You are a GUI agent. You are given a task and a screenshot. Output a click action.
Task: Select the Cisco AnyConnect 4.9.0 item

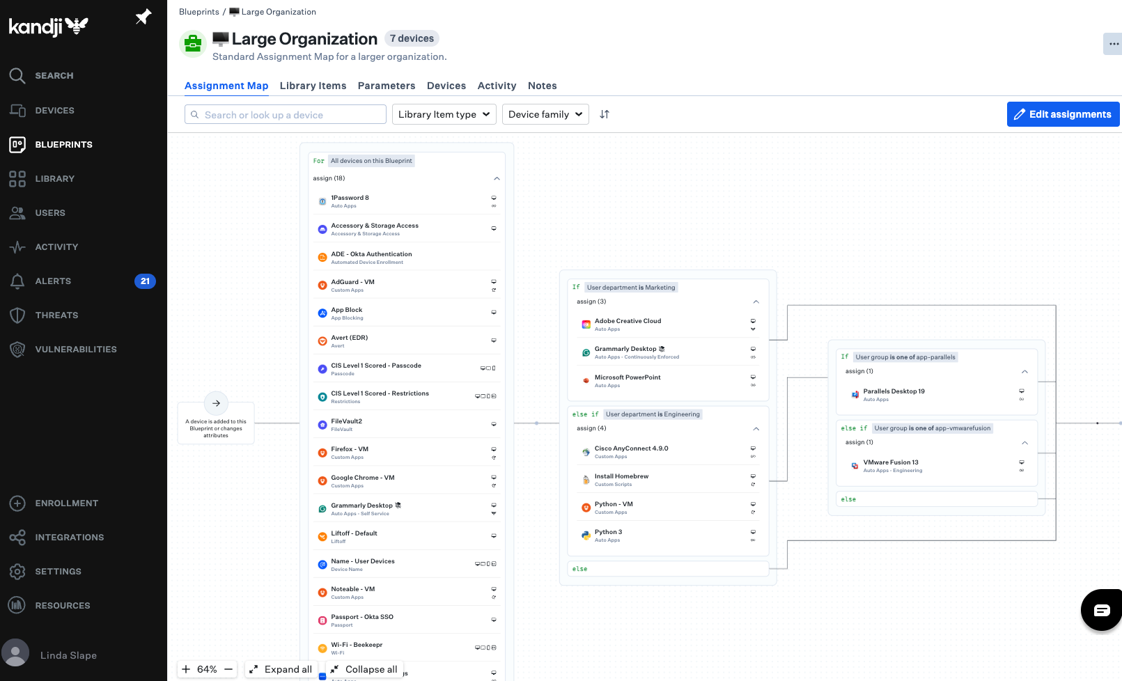(669, 452)
